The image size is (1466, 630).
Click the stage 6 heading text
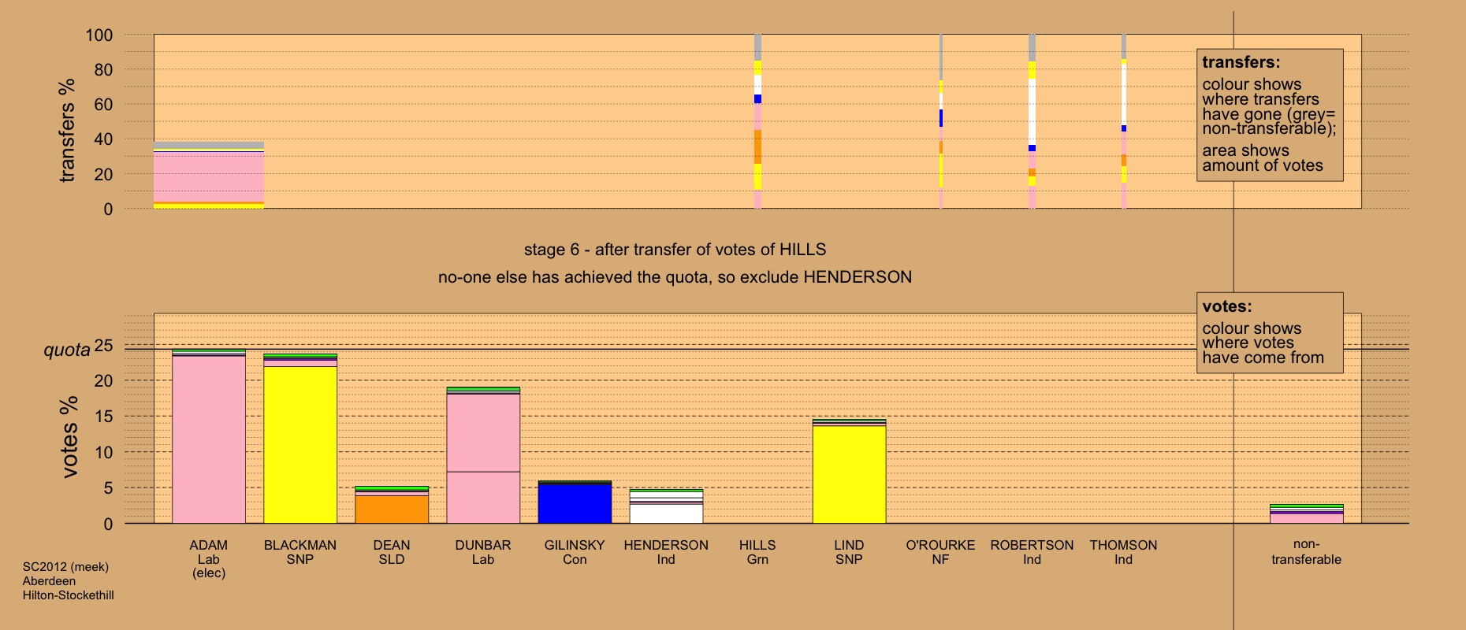(675, 250)
